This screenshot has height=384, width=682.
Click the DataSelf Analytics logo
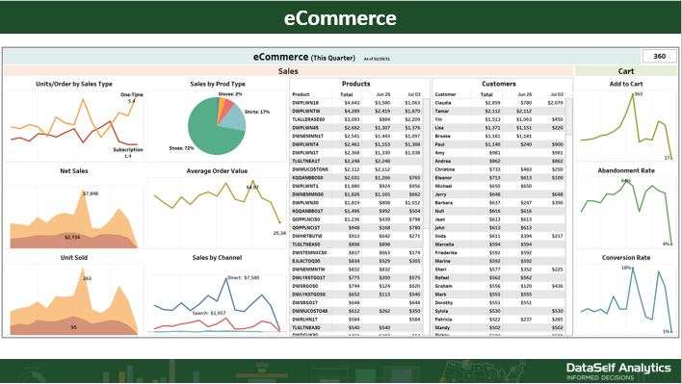point(618,371)
